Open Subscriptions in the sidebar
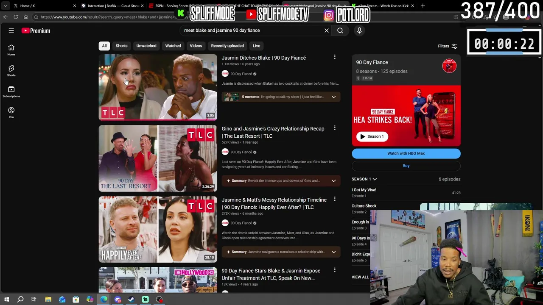The image size is (543, 305). (x=11, y=91)
